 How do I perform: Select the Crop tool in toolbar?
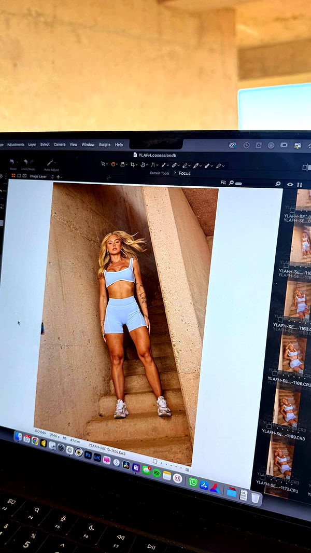[132, 164]
